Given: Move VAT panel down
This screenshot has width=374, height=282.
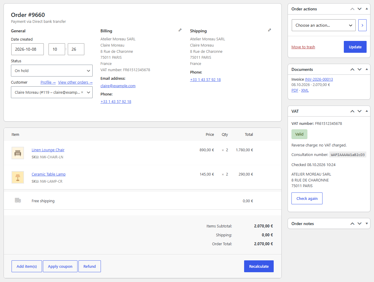Looking at the screenshot, I should pyautogui.click(x=360, y=111).
